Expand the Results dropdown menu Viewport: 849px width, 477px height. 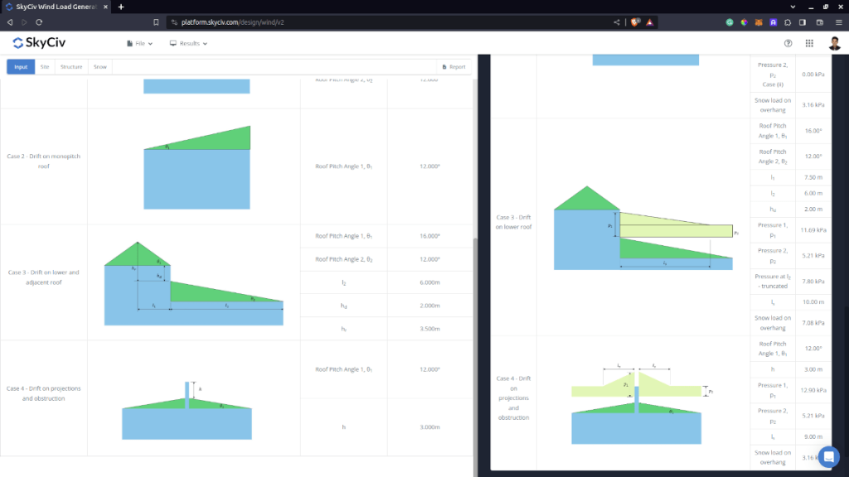tap(188, 43)
